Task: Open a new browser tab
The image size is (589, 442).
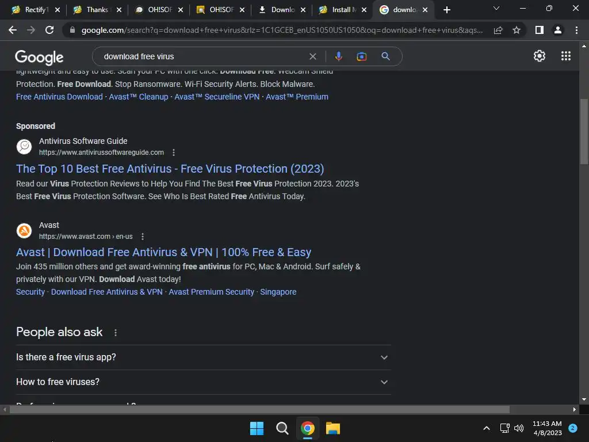Action: point(446,10)
